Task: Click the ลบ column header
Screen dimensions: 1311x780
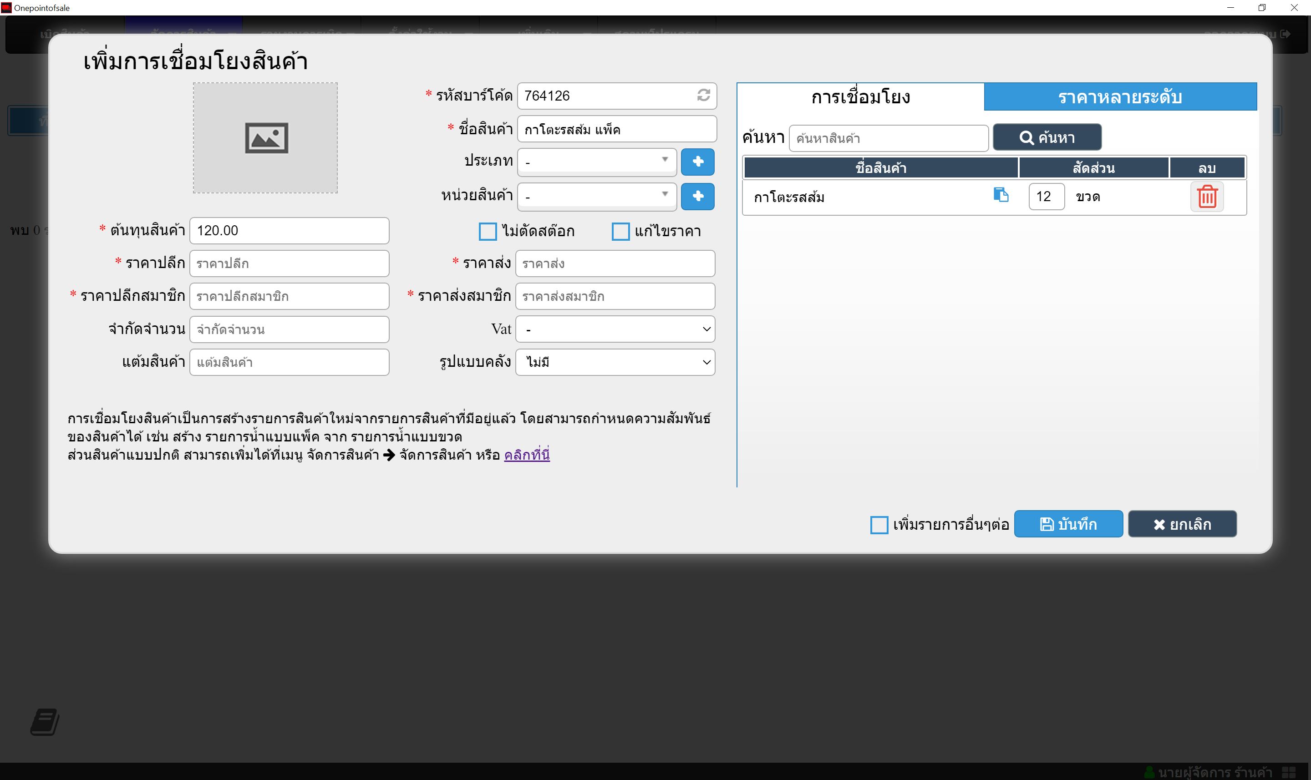Action: point(1207,167)
